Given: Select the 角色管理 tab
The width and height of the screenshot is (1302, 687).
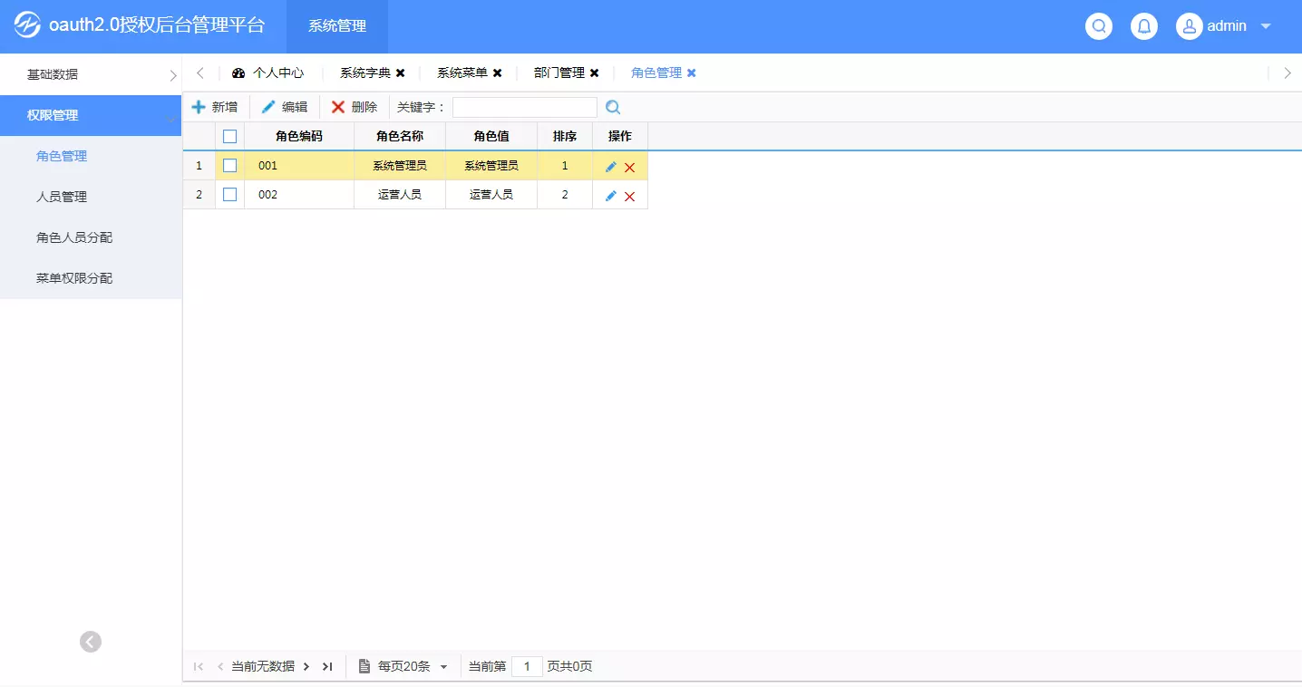Looking at the screenshot, I should pos(656,73).
